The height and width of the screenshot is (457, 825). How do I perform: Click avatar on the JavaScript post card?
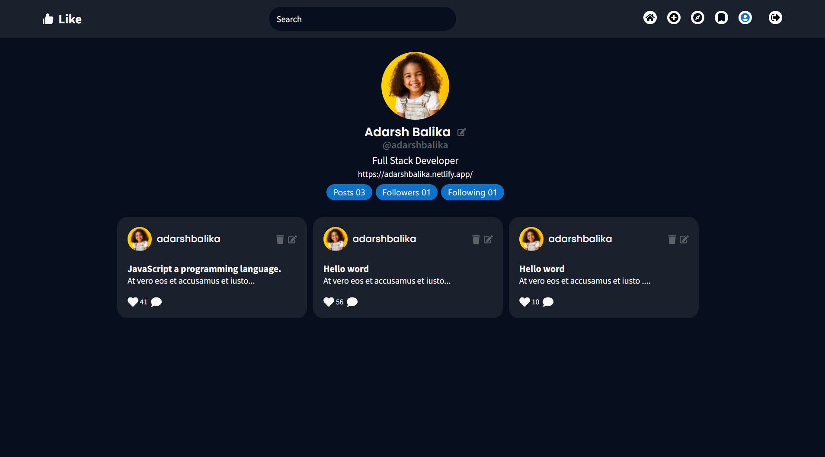click(x=140, y=239)
